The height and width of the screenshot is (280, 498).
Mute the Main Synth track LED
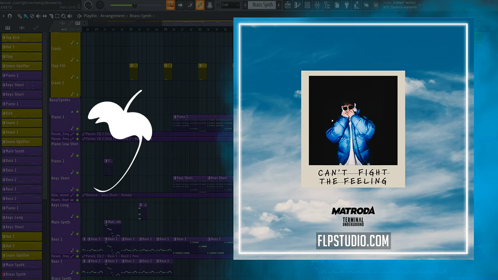(77, 234)
